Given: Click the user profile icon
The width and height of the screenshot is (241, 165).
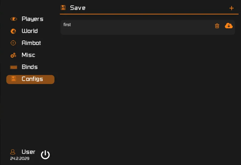Looking at the screenshot, I should pos(13,151).
